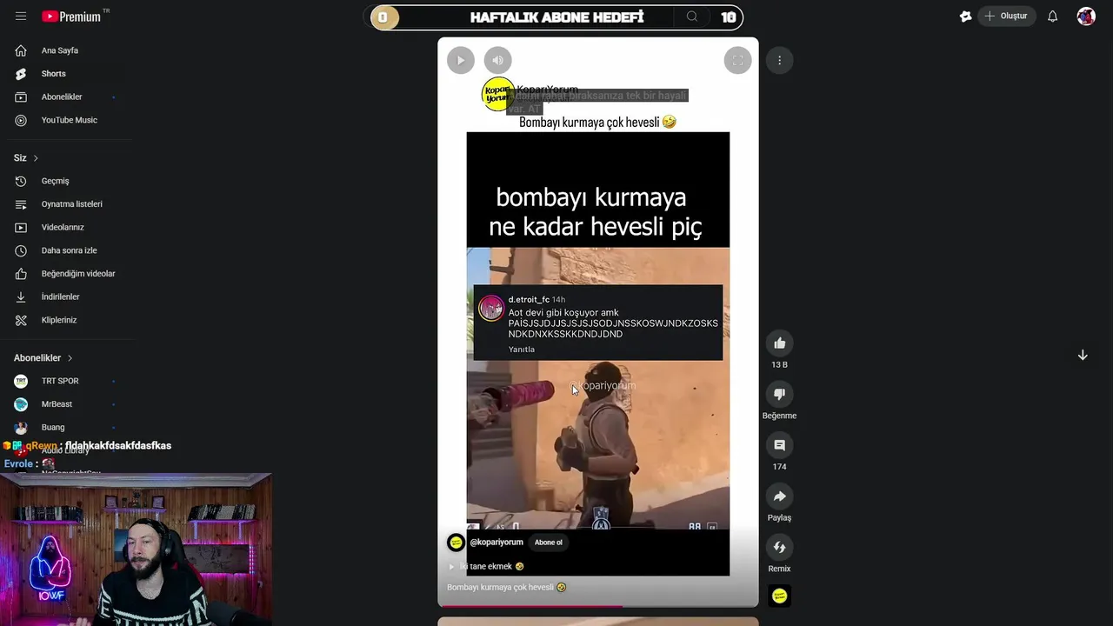Play the Shorts video

pos(461,60)
